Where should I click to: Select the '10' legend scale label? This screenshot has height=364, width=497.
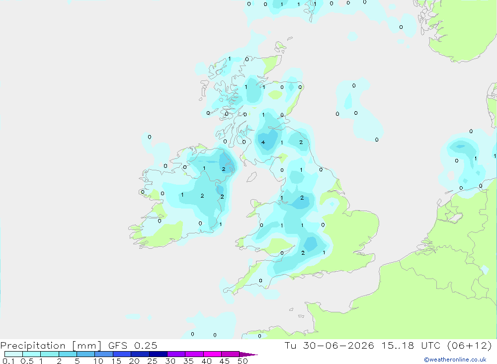click(98, 361)
